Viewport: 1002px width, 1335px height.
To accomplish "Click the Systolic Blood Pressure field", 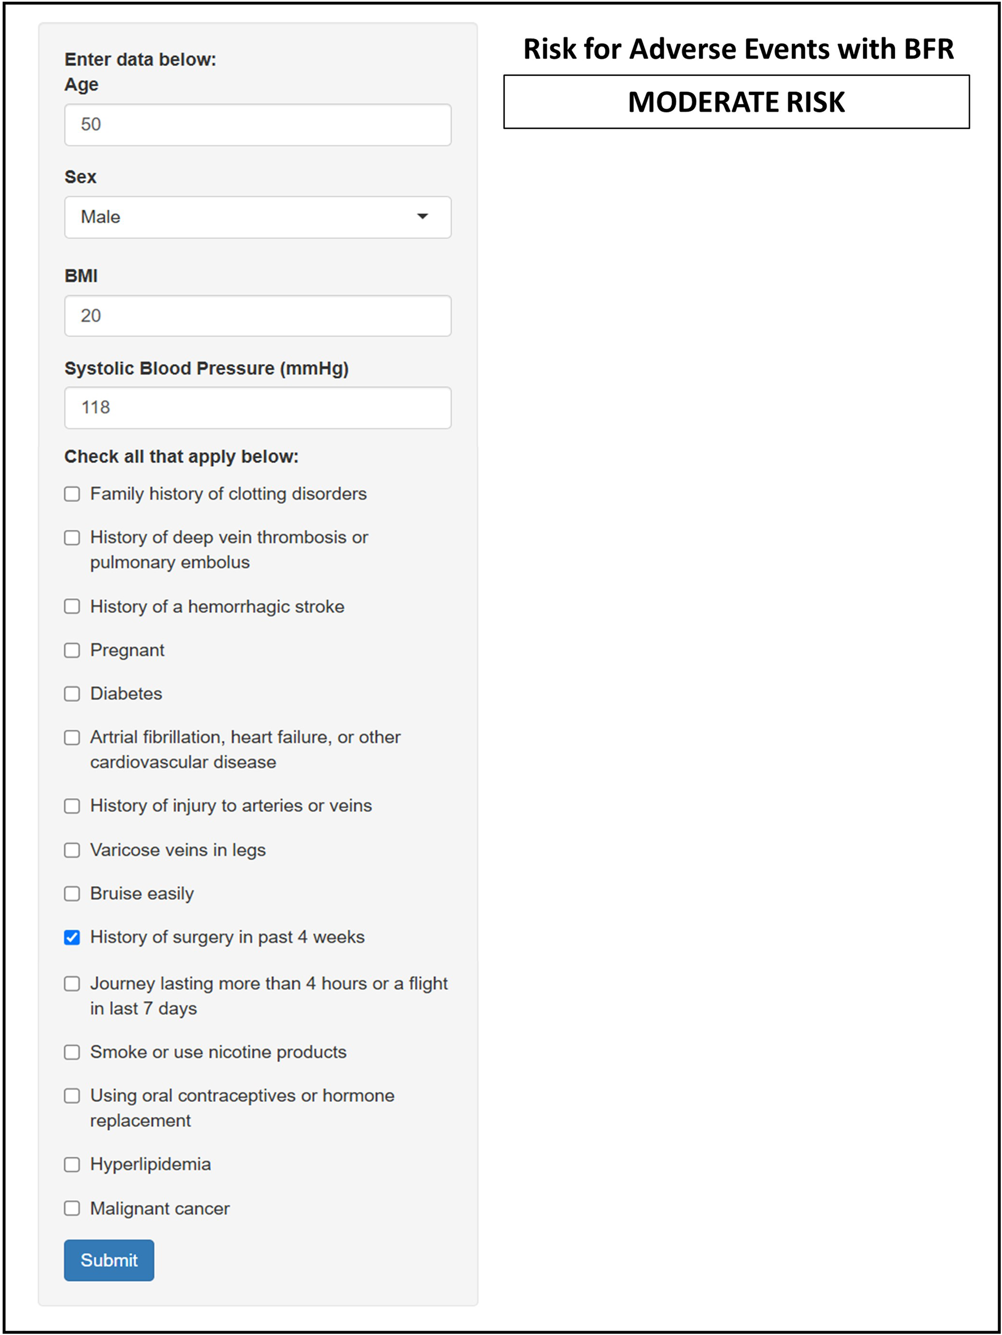I will click(x=257, y=407).
